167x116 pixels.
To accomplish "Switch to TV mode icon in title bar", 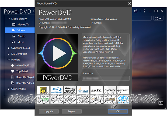I will [x=136, y=11].
